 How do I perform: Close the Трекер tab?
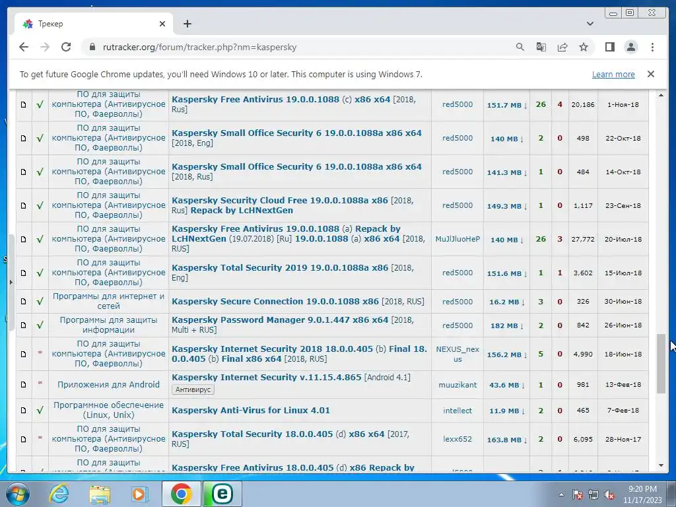pyautogui.click(x=162, y=24)
